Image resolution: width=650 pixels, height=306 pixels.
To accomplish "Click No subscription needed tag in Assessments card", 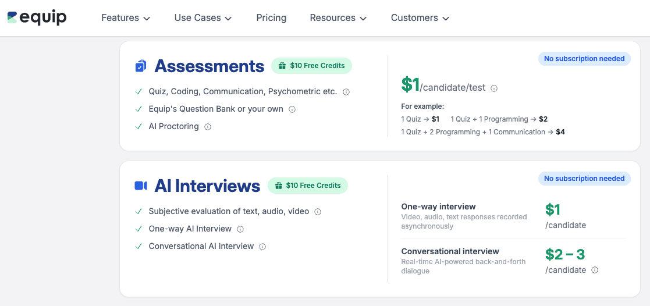I will coord(584,59).
